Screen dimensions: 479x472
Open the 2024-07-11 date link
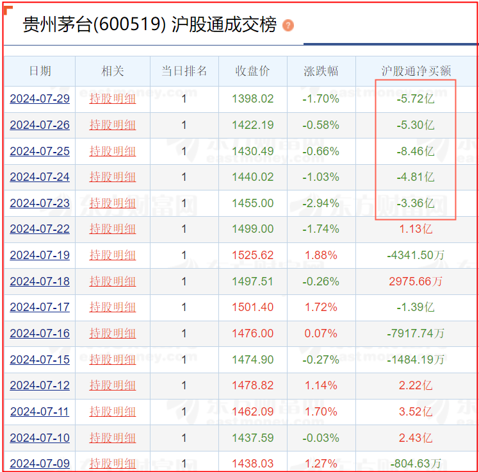pos(40,412)
